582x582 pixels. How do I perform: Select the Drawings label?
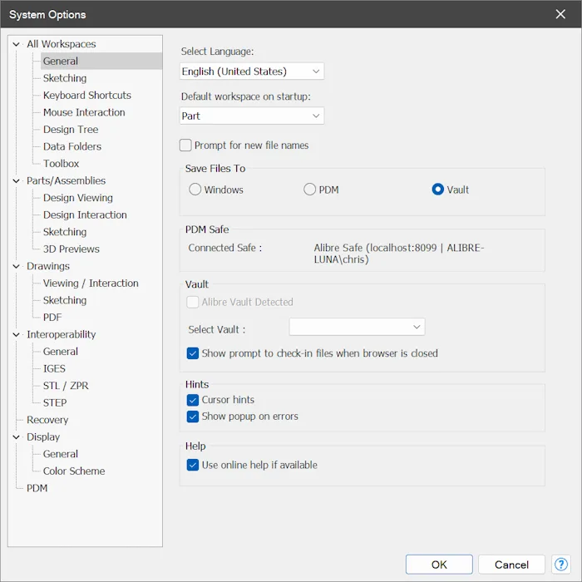click(48, 266)
